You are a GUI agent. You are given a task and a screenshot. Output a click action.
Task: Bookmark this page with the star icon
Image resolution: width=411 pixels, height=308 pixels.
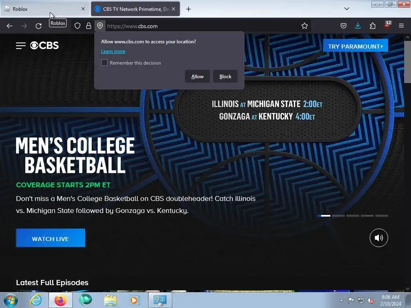[304, 26]
